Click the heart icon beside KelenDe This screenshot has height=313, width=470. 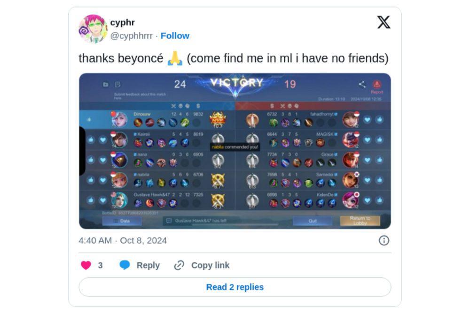[x=367, y=200]
